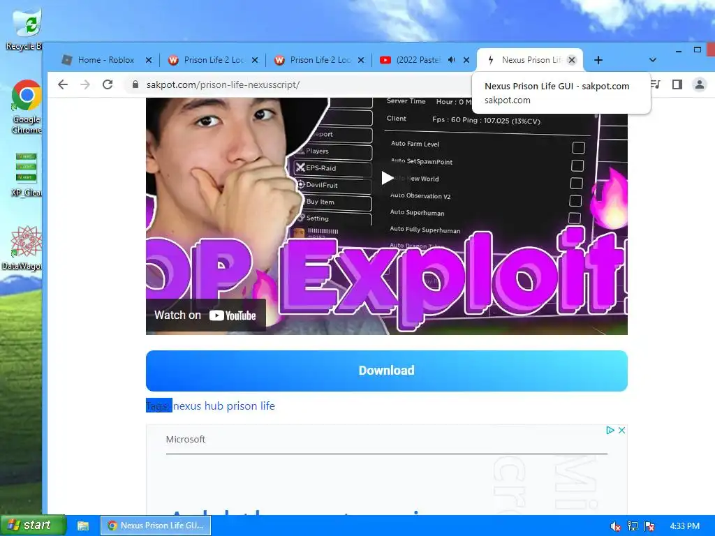Close the Microsoft ad with X
Screen dimensions: 715x536
(x=621, y=430)
